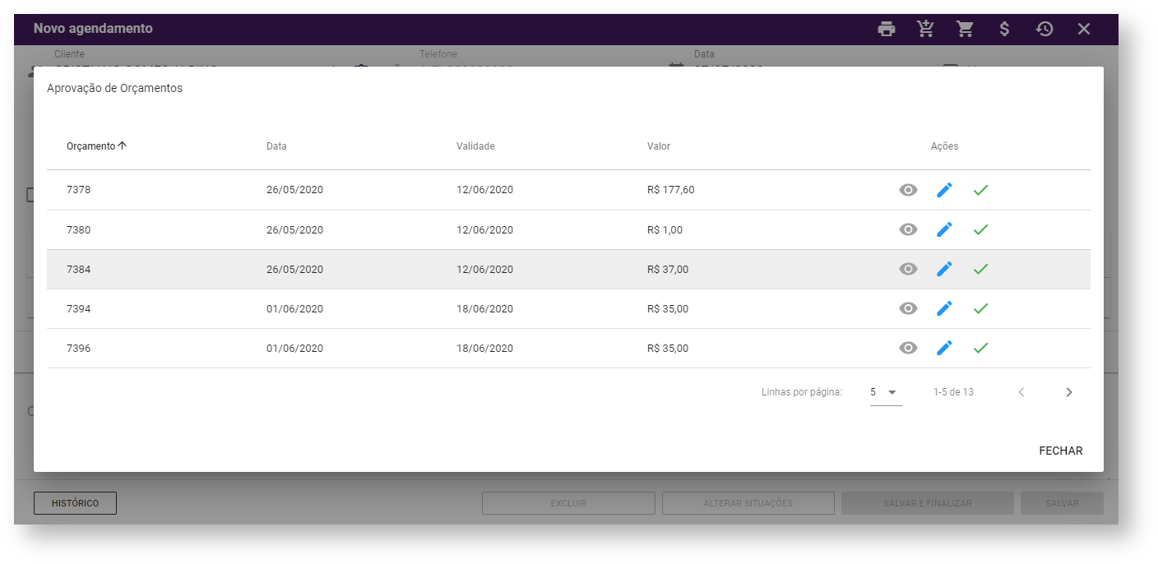Click the value R$ 177,60
Viewport: 1158px width, 564px height.
(671, 190)
